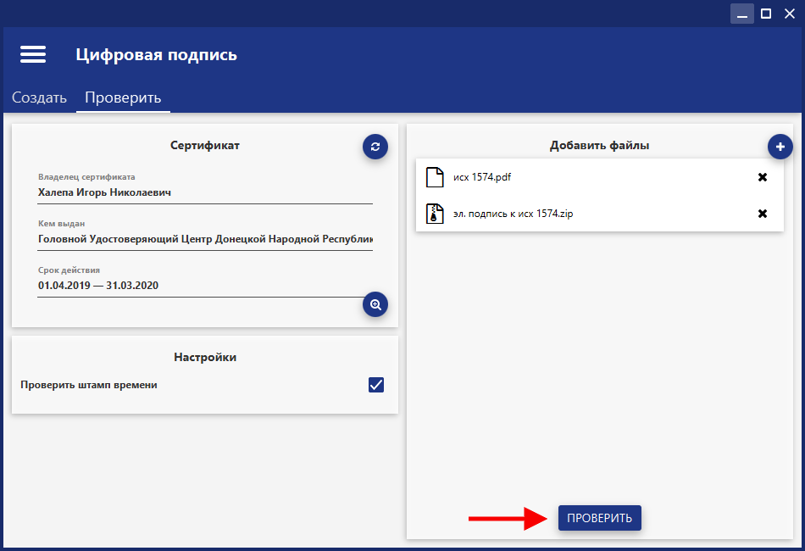The image size is (805, 551).
Task: Open the hamburger menu
Action: click(x=33, y=54)
